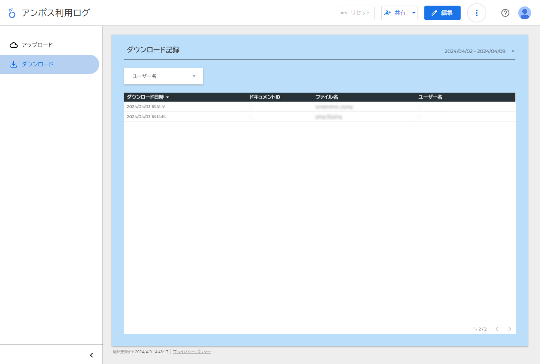540x364 pixels.
Task: Click the ダウンロード記録 title text
Action: pos(153,50)
